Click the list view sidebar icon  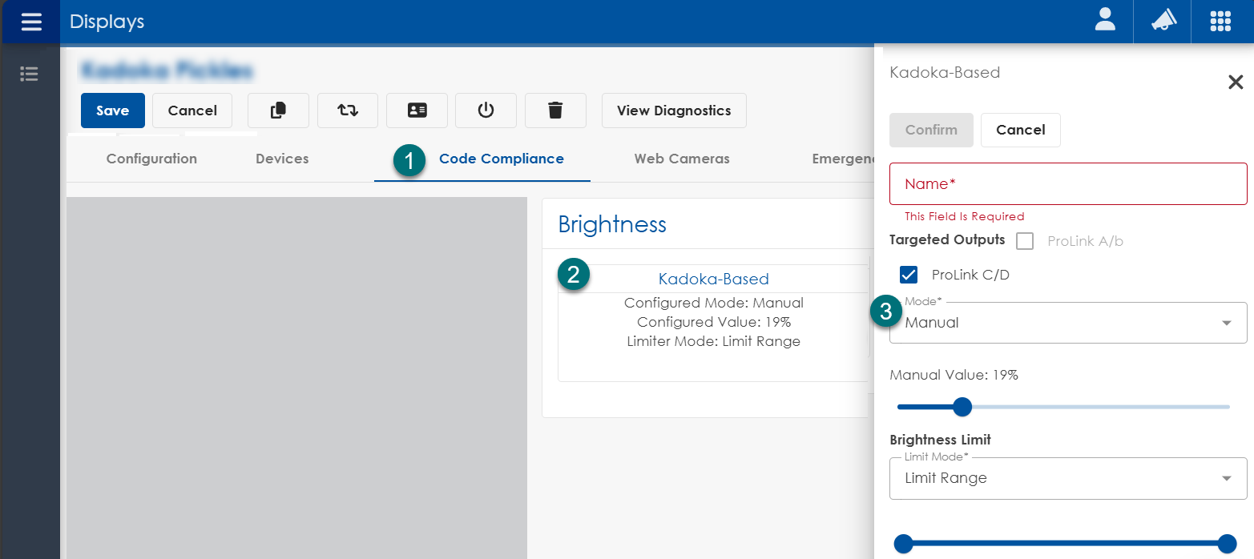pos(30,74)
